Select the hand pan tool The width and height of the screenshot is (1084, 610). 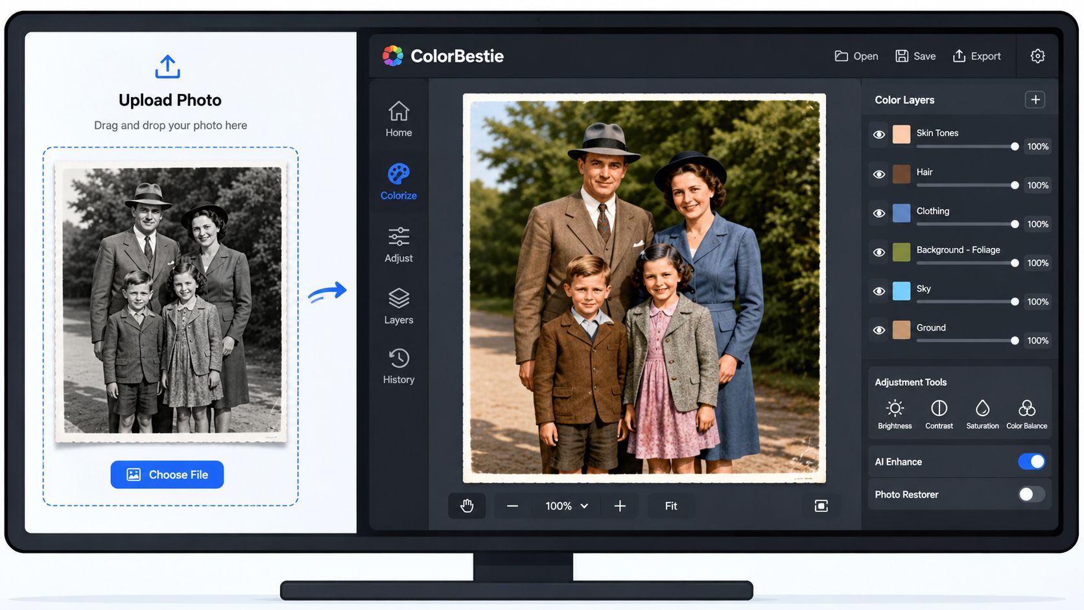467,506
